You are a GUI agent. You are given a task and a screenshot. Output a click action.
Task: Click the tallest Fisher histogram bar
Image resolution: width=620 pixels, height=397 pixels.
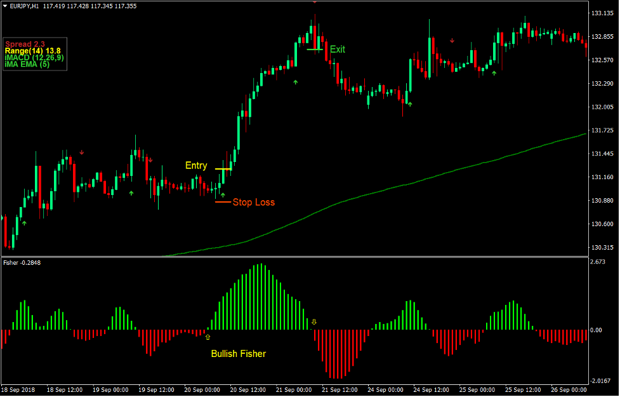coord(260,279)
